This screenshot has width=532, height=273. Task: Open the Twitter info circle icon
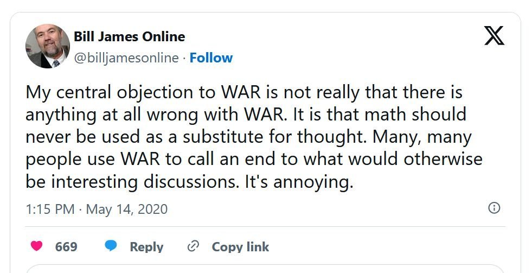[x=494, y=208]
